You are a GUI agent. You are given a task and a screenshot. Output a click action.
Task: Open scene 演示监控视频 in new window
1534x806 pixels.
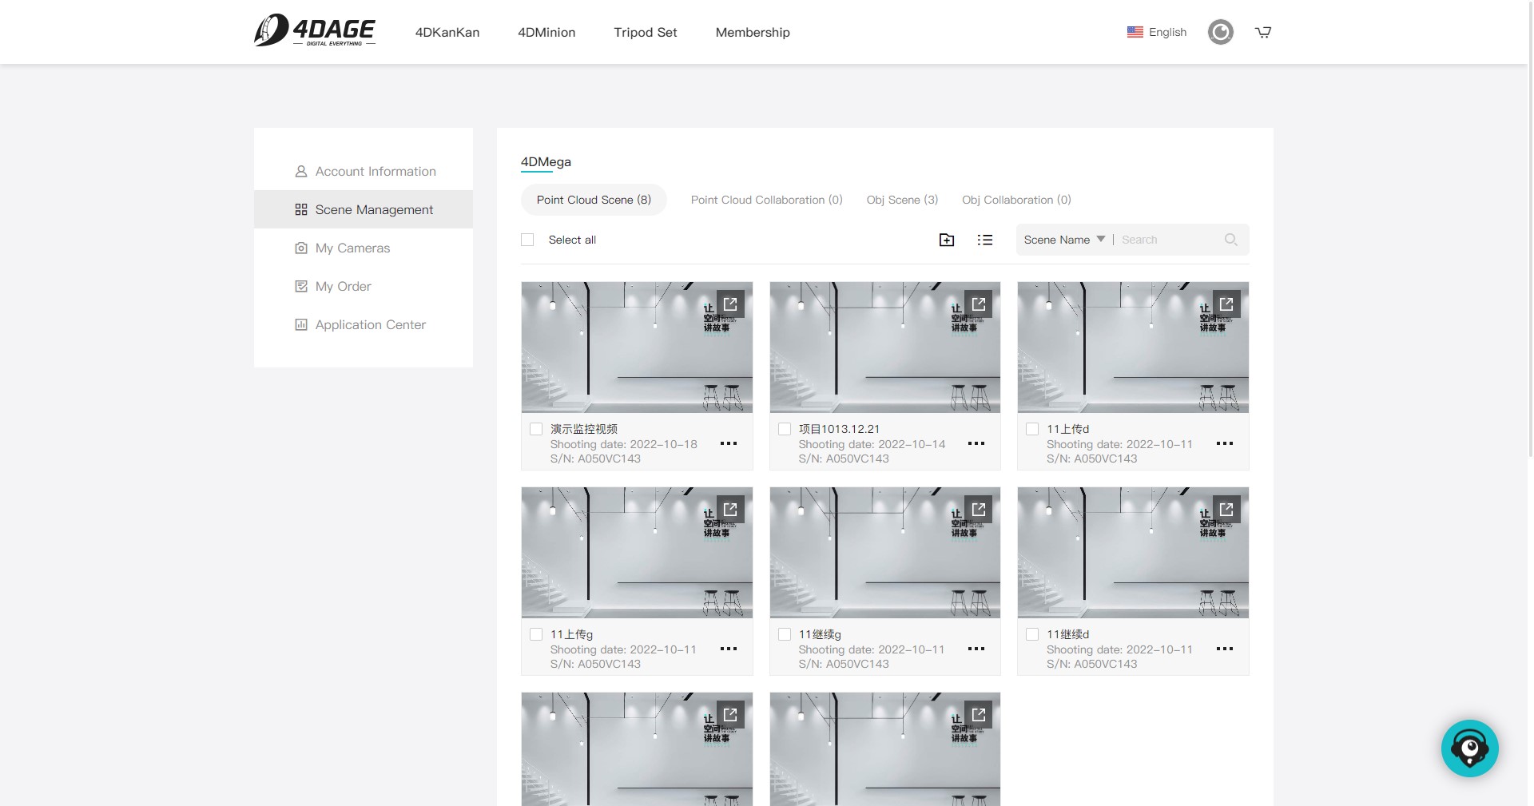pos(730,304)
